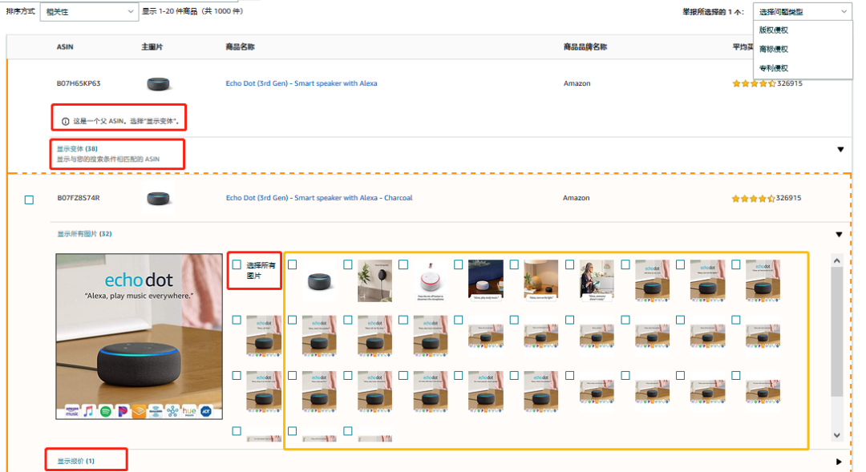Select dark blue sofa scene thumbnail
Viewport: 866px width, 472px height.
(485, 281)
